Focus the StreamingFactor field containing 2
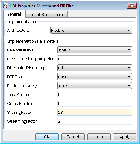The image size is (140, 144). [95, 121]
